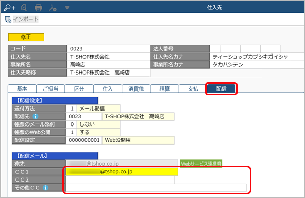Select the 配信 tab

[222, 88]
